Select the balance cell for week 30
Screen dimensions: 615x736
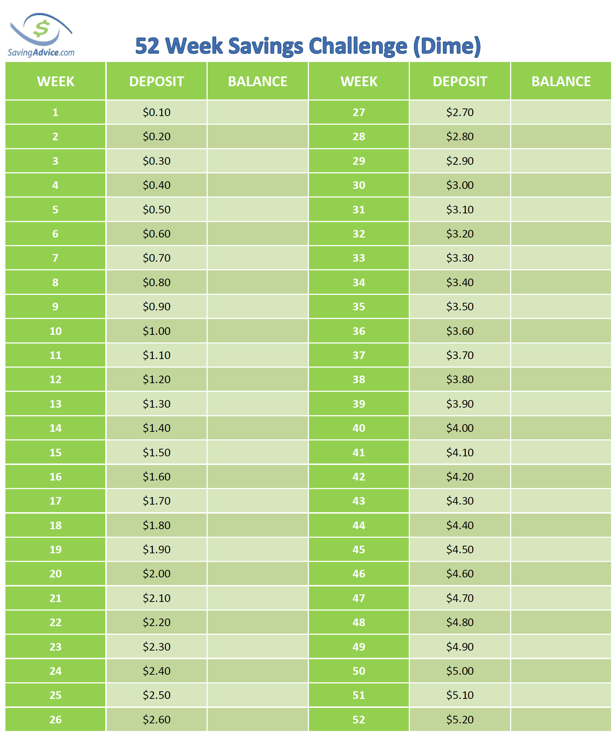pyautogui.click(x=561, y=185)
